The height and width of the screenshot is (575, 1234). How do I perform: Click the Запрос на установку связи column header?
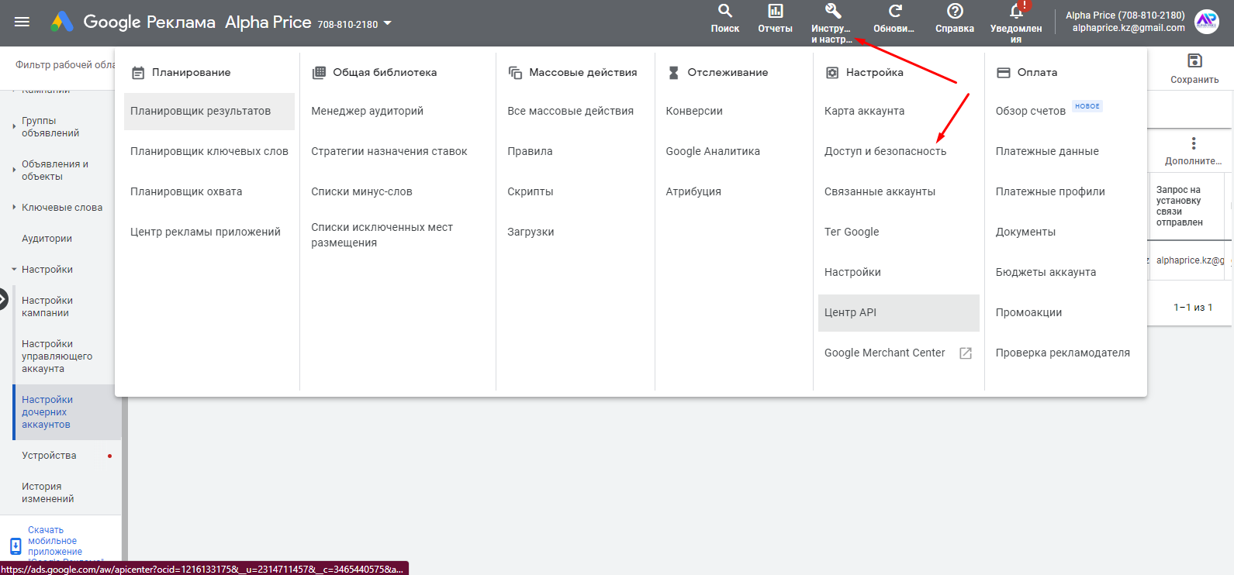pos(1180,206)
